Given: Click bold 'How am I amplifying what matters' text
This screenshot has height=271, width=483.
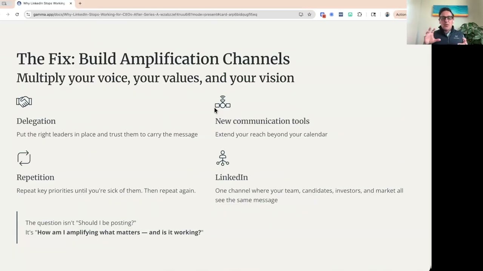Looking at the screenshot, I should click(x=120, y=232).
